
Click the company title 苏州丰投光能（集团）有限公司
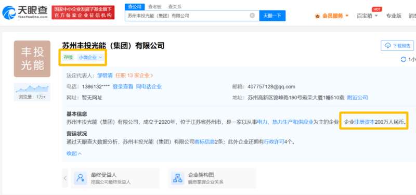click(x=113, y=46)
